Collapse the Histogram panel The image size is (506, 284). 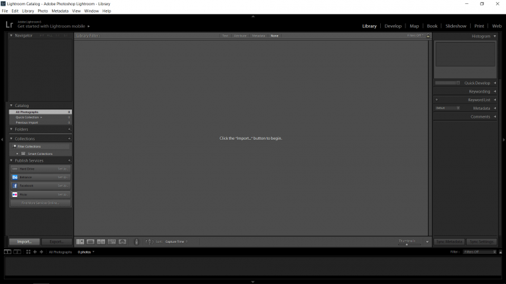coord(495,36)
